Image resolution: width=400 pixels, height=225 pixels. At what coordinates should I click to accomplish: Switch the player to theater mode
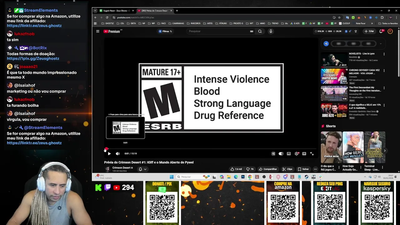304,153
